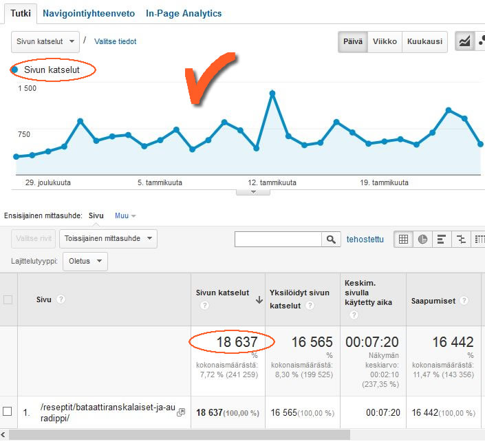Viewport: 485px width, 444px height.
Task: Select the performance bar view icon
Action: [x=442, y=239]
